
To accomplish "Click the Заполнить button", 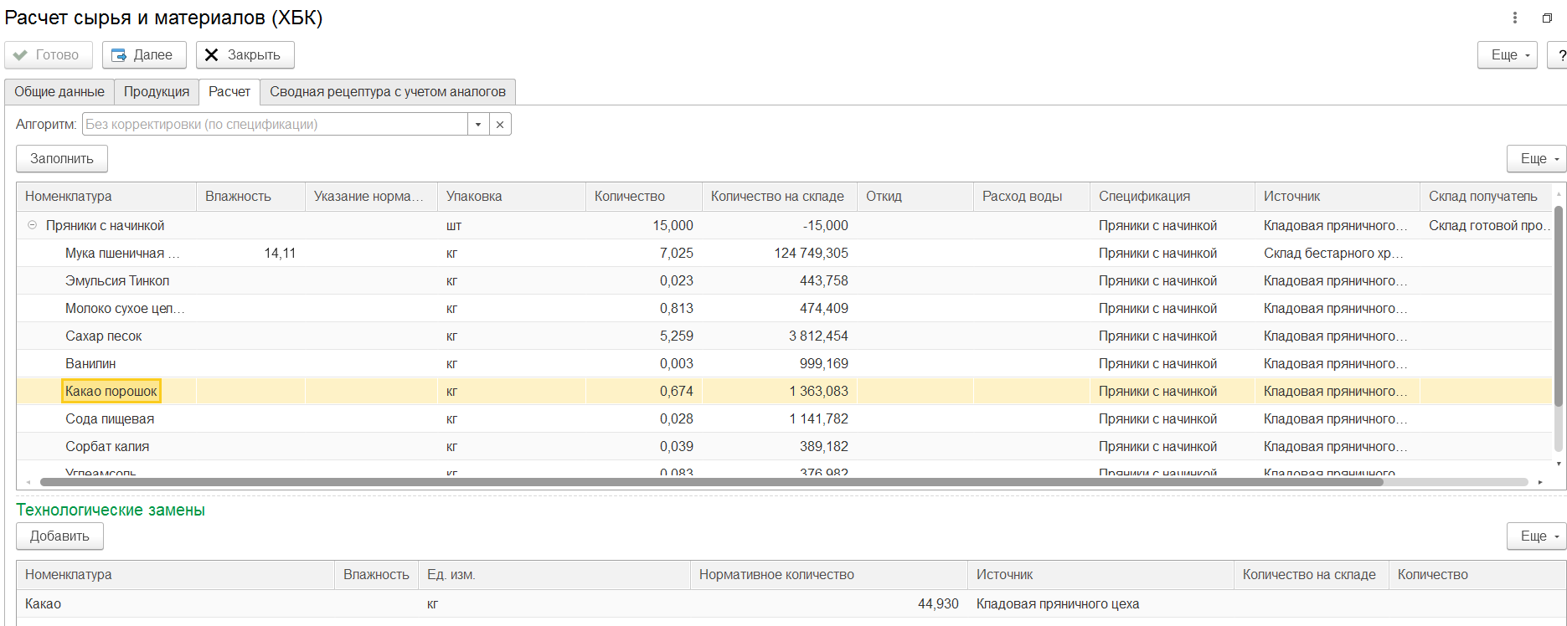I will coord(62,159).
